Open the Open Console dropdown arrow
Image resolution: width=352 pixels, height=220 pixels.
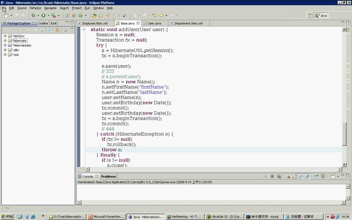pyautogui.click(x=338, y=177)
